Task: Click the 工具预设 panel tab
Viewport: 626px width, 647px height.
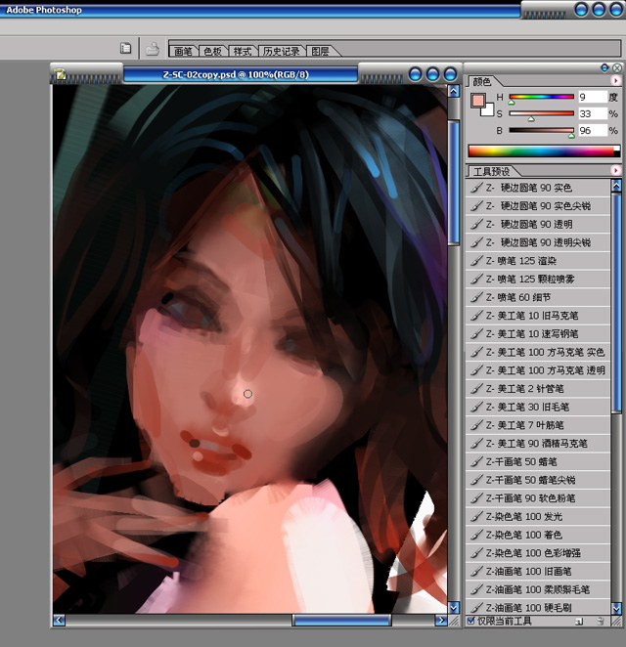Action: pyautogui.click(x=491, y=171)
